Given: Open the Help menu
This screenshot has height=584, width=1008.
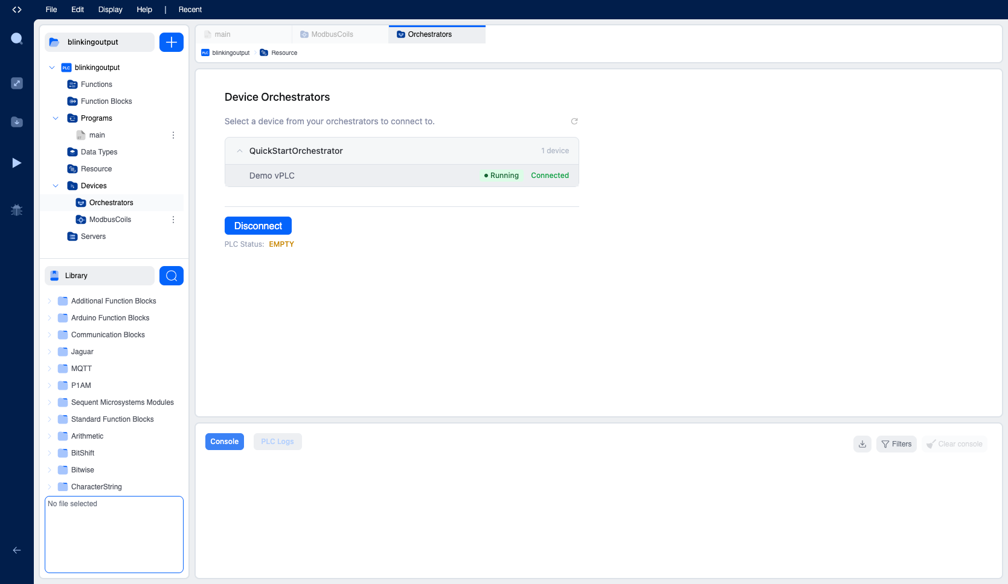Looking at the screenshot, I should tap(144, 10).
